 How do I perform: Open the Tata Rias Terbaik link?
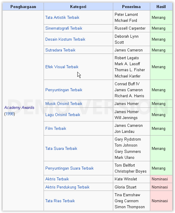pyautogui.click(x=60, y=201)
